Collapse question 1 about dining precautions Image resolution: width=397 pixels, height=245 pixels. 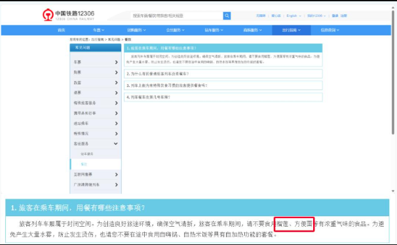(x=223, y=48)
